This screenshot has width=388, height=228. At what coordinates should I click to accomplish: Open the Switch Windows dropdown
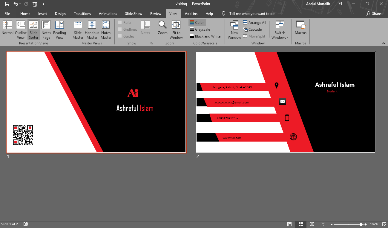[x=280, y=30]
